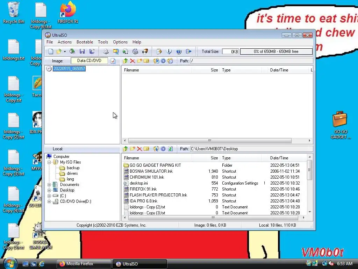The image size is (358, 269).
Task: Click the Open image folder icon
Action: 59,51
